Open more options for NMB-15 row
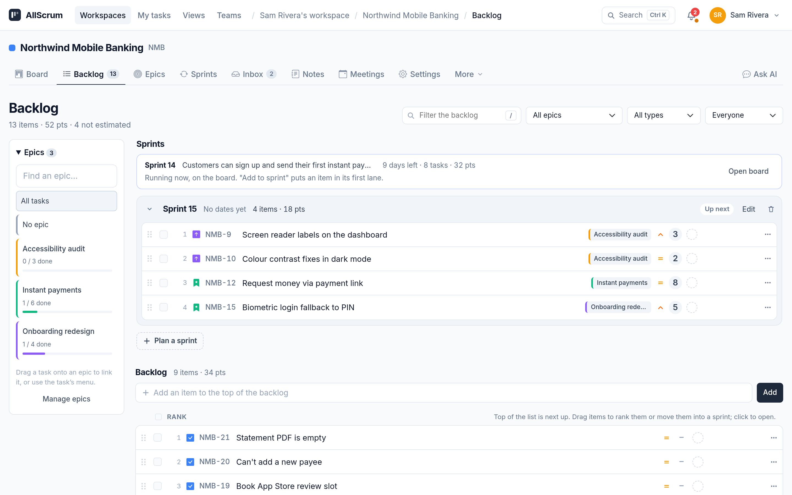Screen dimensions: 792x495 click(768, 307)
